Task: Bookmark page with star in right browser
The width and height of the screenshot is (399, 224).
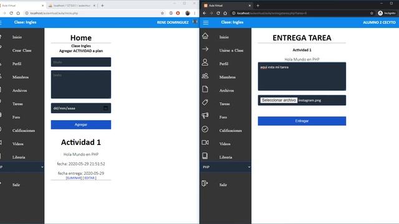Action: pyautogui.click(x=372, y=13)
